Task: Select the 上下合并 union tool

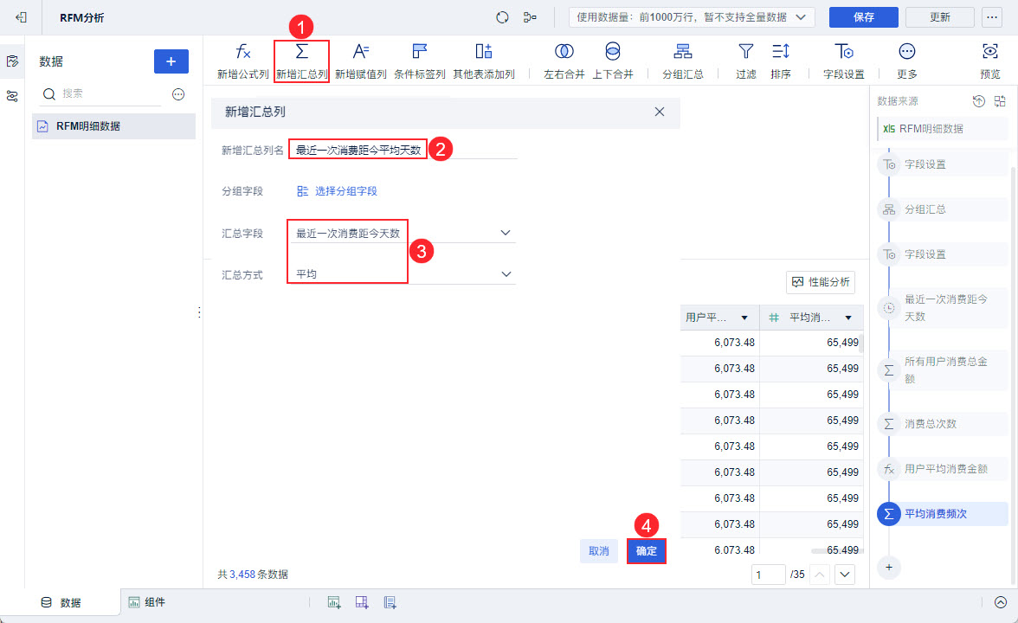Action: [x=612, y=61]
